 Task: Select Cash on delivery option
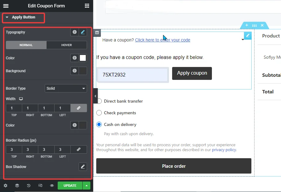pos(99,124)
